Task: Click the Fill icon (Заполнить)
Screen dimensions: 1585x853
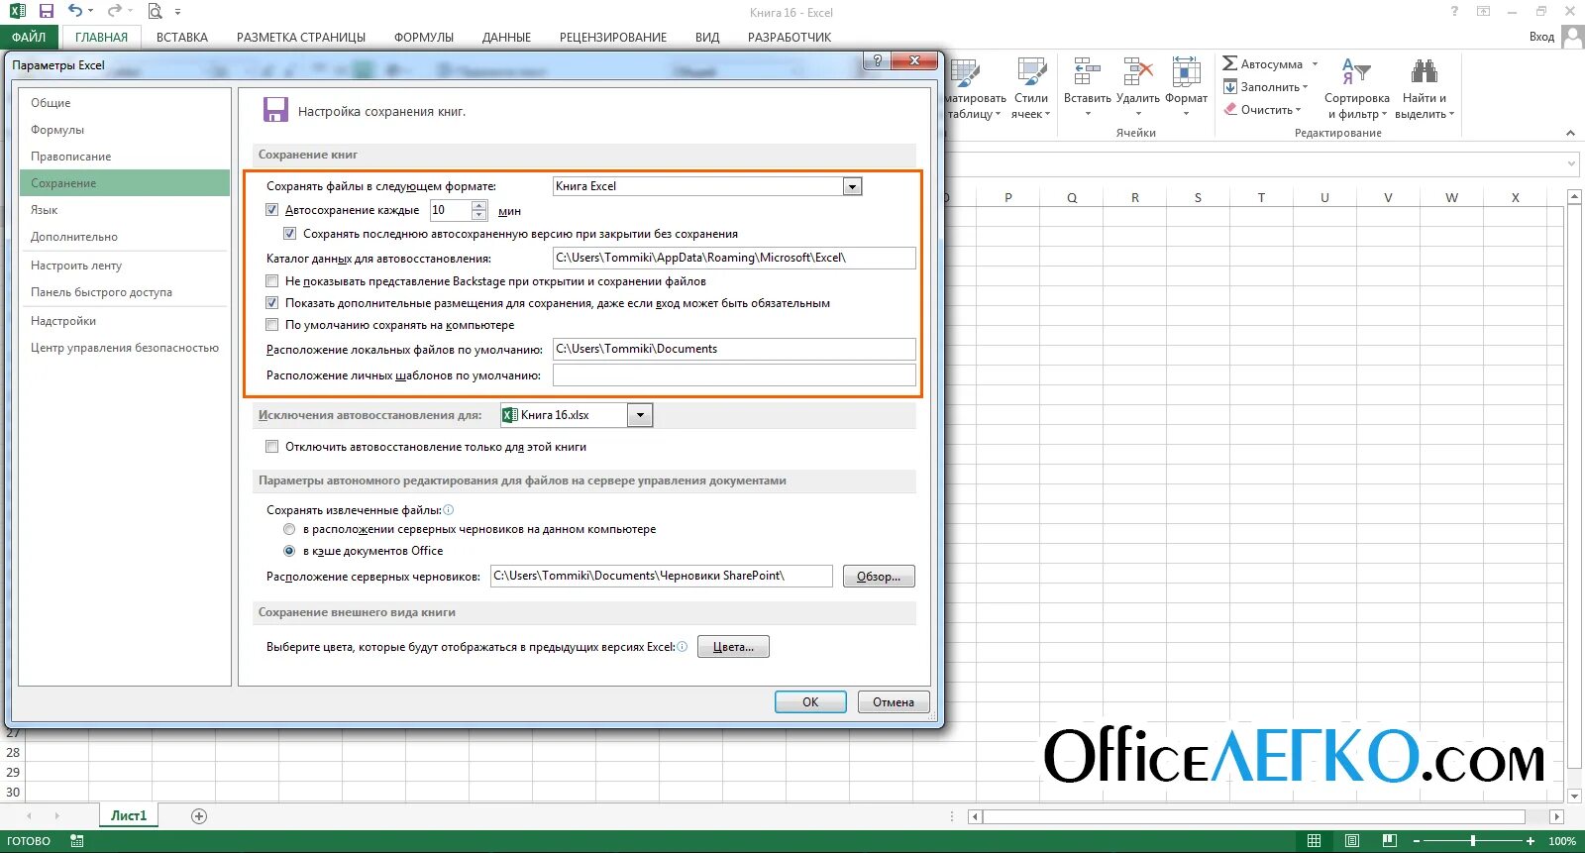Action: 1229,86
